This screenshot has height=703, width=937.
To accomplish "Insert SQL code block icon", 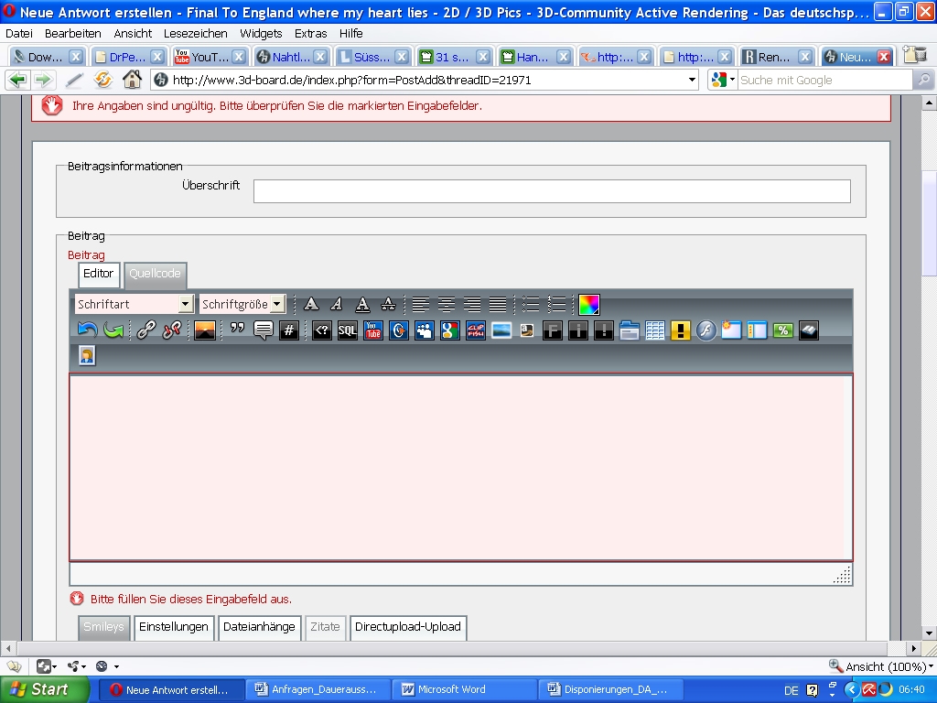I will 347,330.
